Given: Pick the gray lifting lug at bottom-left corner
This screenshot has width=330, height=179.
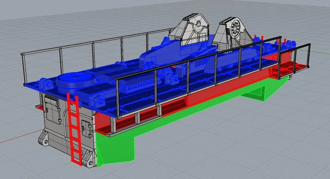Looking at the screenshot, I should coord(44,138).
